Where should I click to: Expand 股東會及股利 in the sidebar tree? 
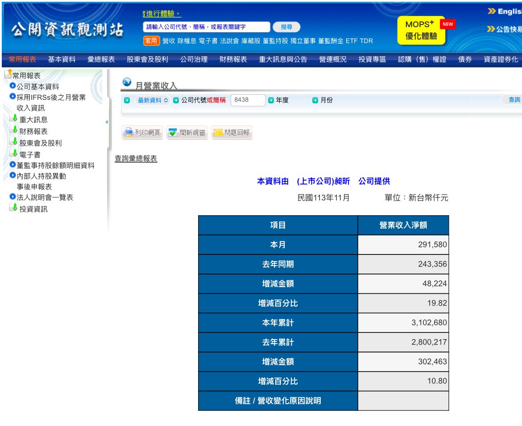tap(40, 143)
